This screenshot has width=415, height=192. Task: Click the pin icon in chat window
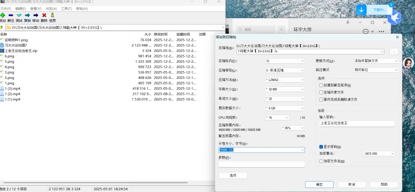click(348, 22)
